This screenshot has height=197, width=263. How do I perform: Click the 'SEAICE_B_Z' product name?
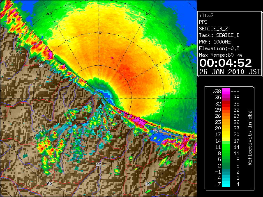click(x=213, y=29)
